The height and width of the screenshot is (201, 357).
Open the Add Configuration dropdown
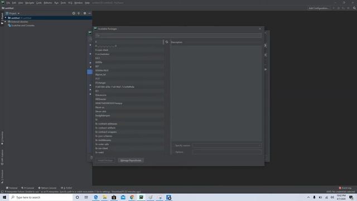[319, 8]
